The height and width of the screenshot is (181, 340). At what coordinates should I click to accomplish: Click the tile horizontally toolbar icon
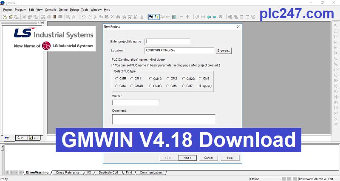[x=241, y=17]
